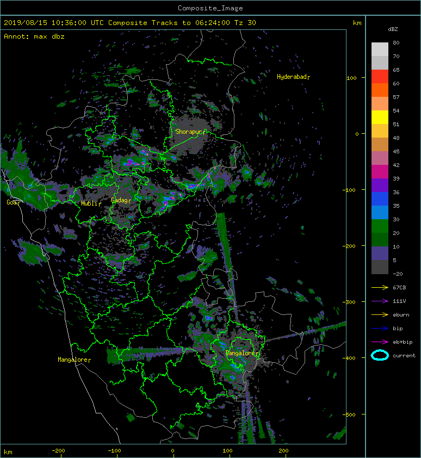Image resolution: width=421 pixels, height=458 pixels.
Task: Click the Gadag city label
Action: (x=121, y=200)
